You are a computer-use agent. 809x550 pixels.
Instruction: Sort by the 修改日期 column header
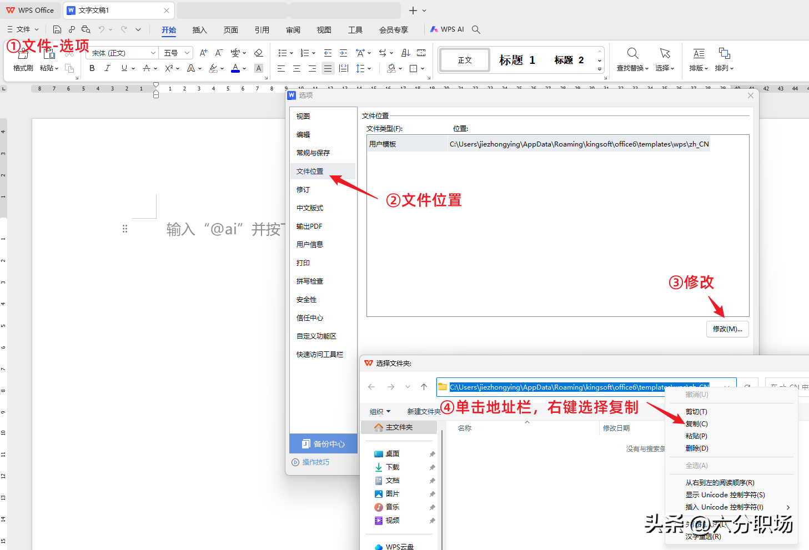pyautogui.click(x=616, y=428)
